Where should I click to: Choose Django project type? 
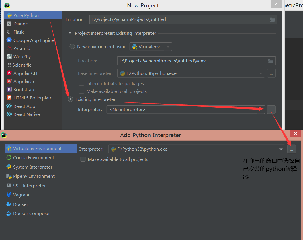point(33,24)
